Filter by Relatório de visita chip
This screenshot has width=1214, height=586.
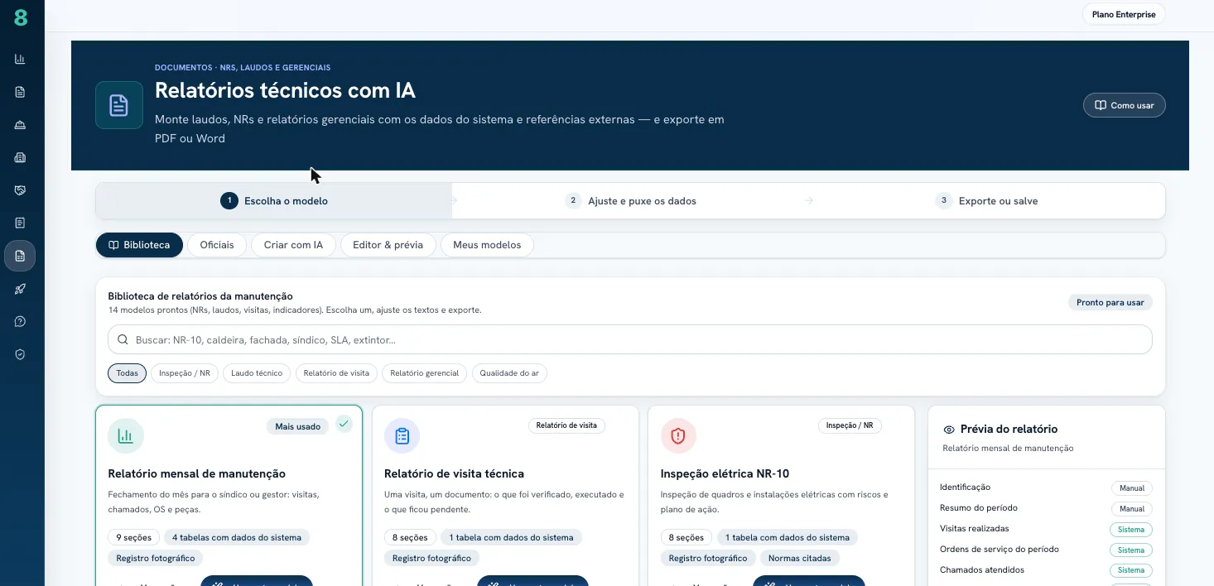click(x=336, y=373)
